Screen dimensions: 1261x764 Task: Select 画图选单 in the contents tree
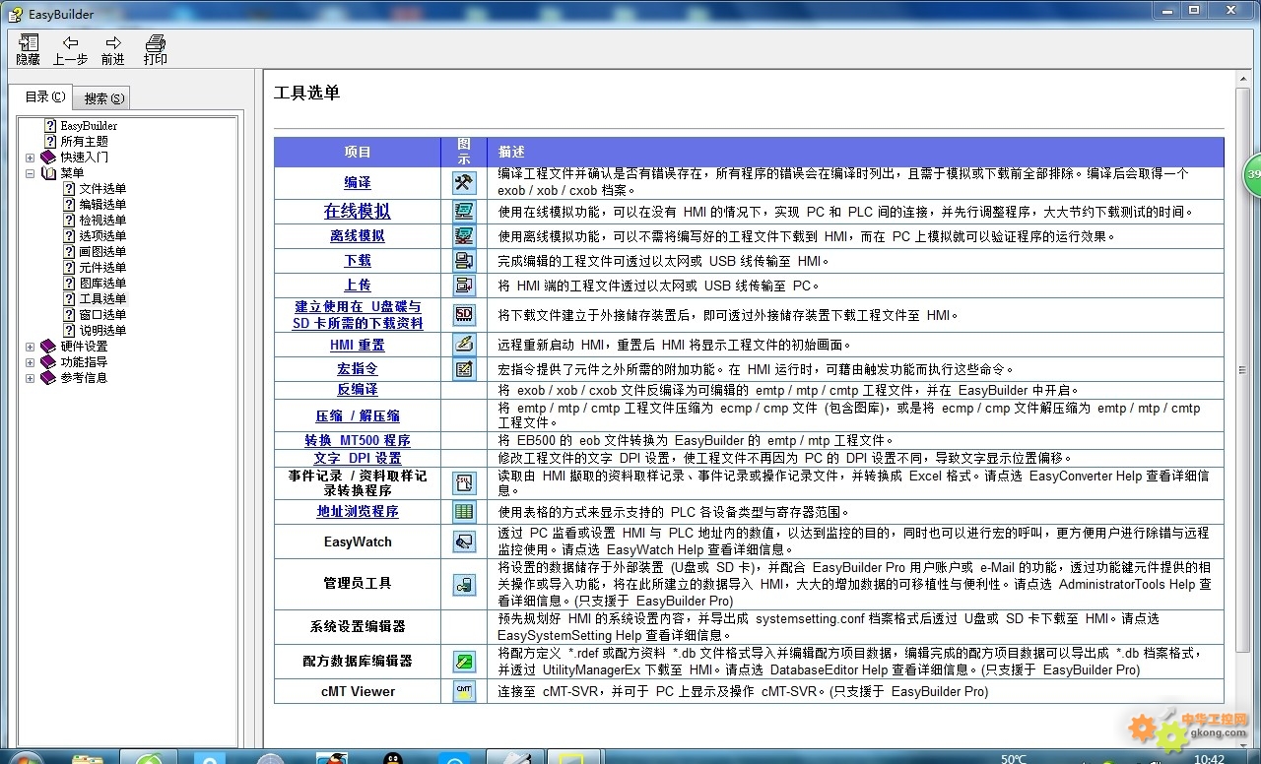pyautogui.click(x=102, y=252)
